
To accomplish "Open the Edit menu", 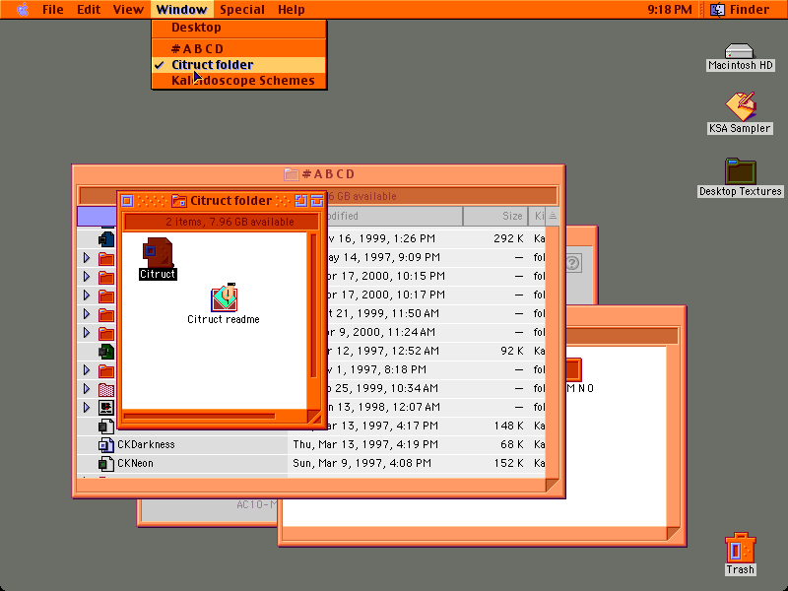I will [x=89, y=9].
